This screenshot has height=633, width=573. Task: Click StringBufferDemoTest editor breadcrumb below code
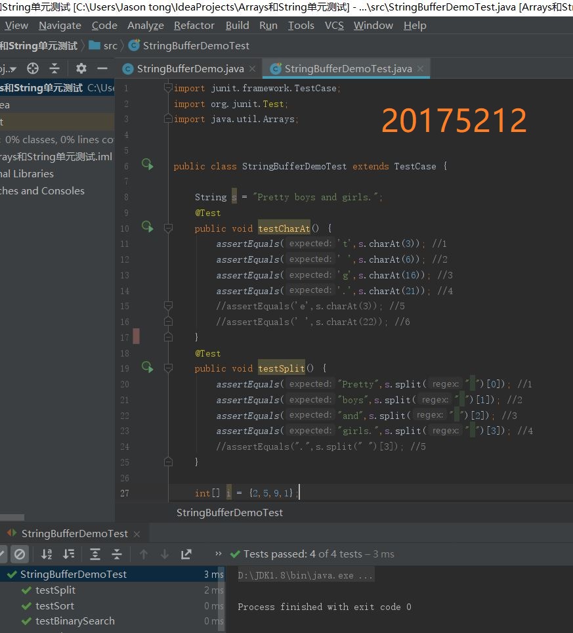(230, 513)
